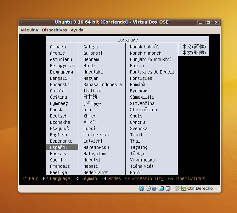Select Čeština language

59,97
